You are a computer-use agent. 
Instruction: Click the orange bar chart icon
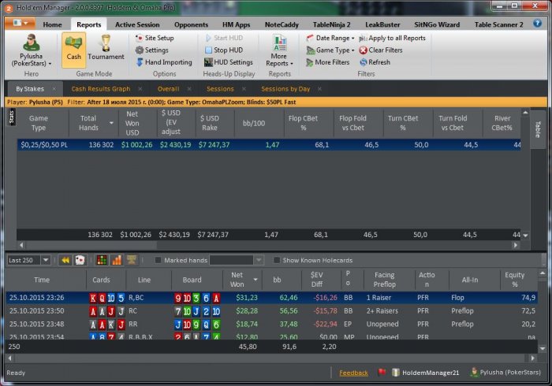coord(117,260)
